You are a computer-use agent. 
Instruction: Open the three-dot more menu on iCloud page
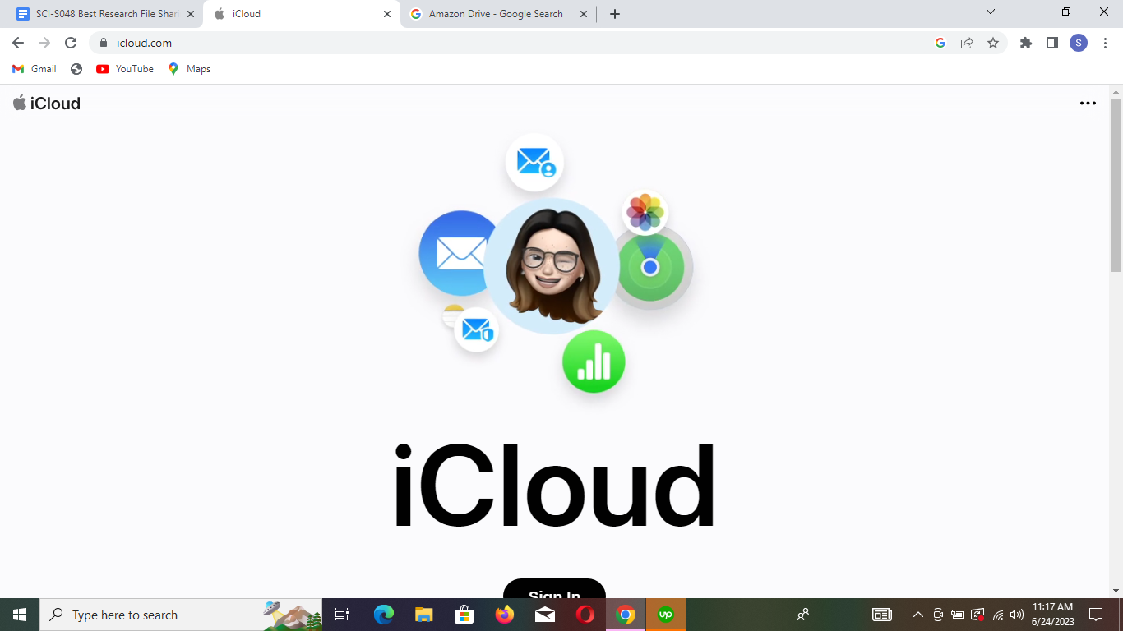[1088, 104]
